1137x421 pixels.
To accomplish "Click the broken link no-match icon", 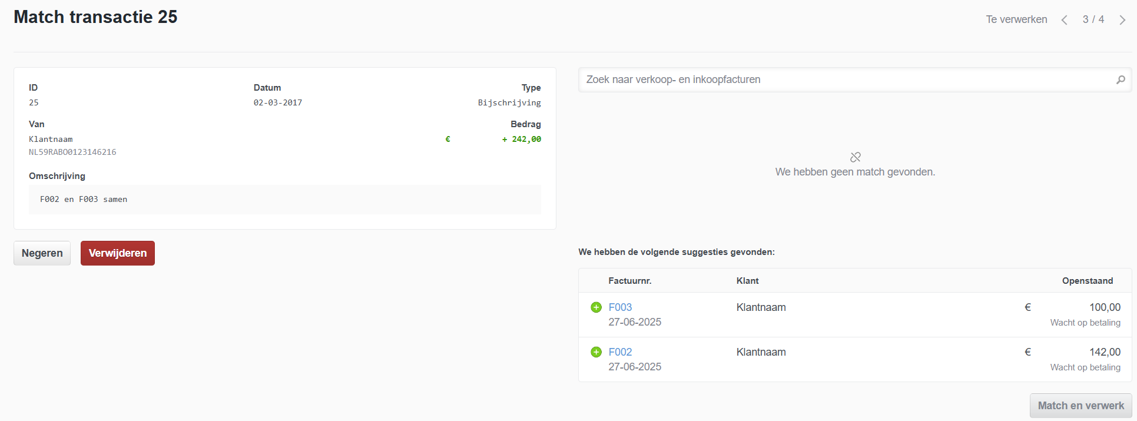I will pyautogui.click(x=856, y=157).
